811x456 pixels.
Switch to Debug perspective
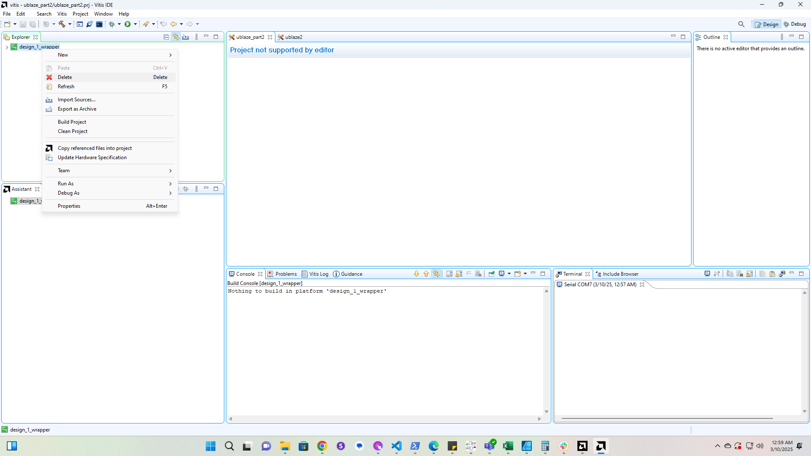point(795,24)
